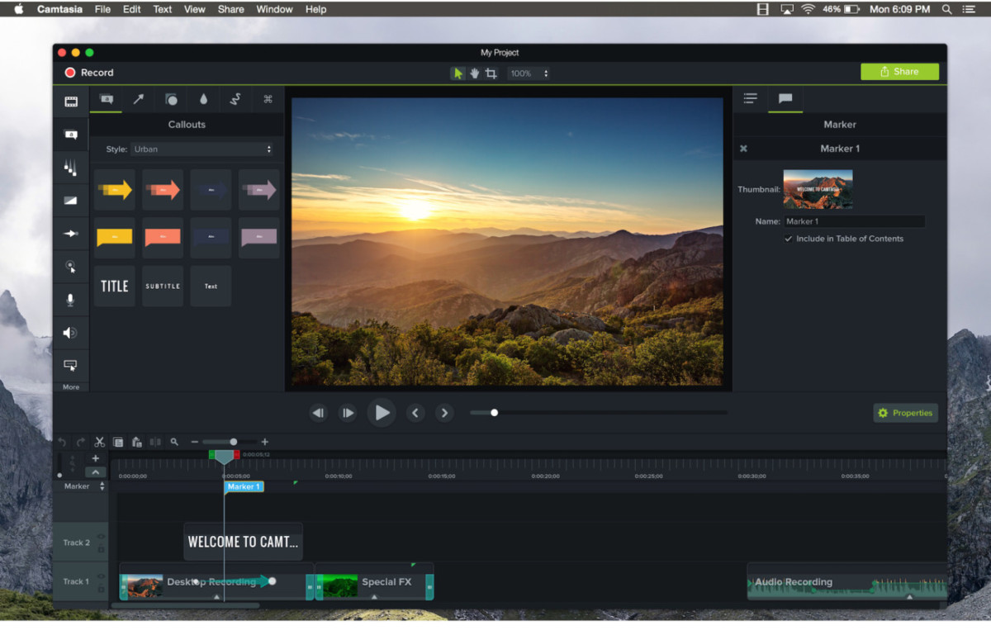Screen dimensions: 991x635
Task: Open the Share menu in menu bar
Action: (230, 9)
